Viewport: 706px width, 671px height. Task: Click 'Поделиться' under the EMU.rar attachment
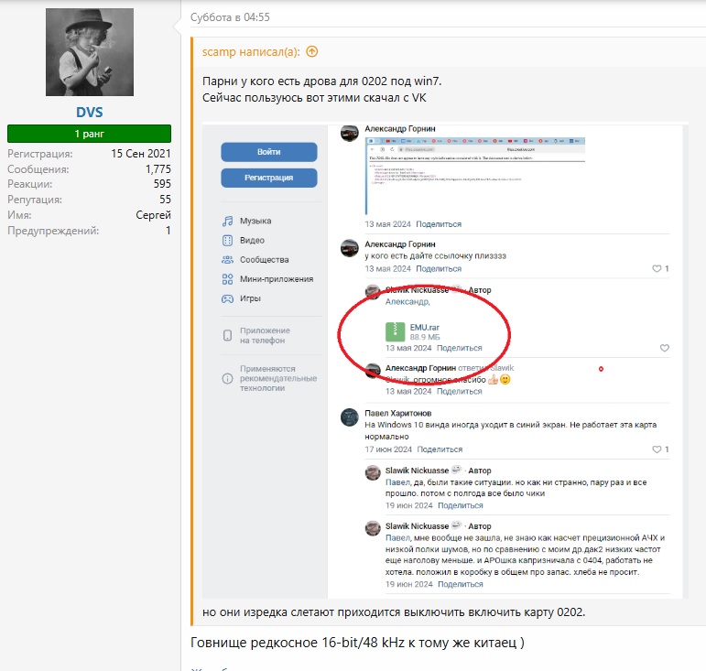click(x=460, y=348)
